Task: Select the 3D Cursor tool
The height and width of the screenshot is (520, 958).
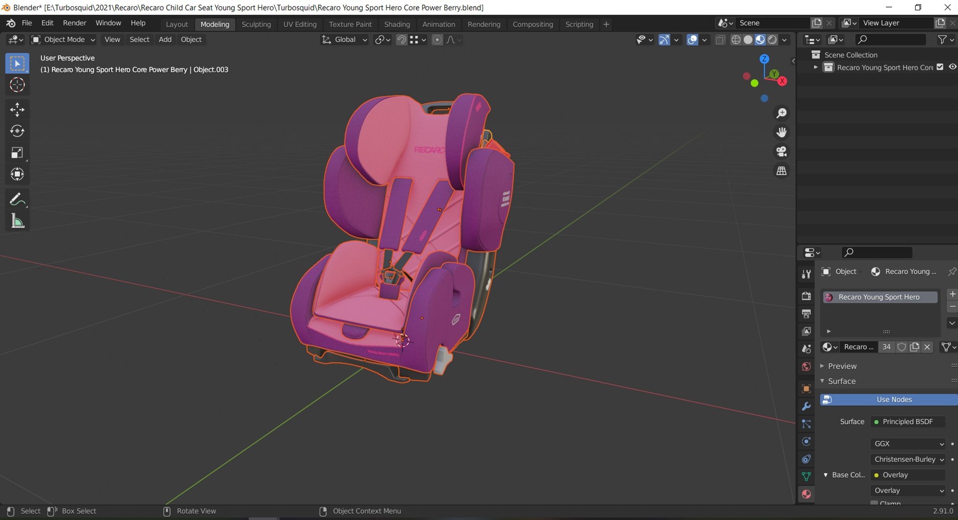Action: [x=17, y=85]
